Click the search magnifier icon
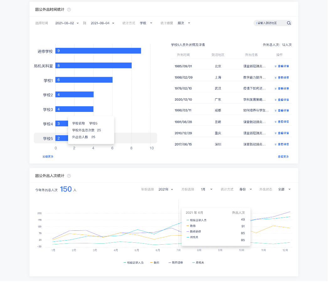Viewport: 328px width, 282px height. (x=289, y=23)
